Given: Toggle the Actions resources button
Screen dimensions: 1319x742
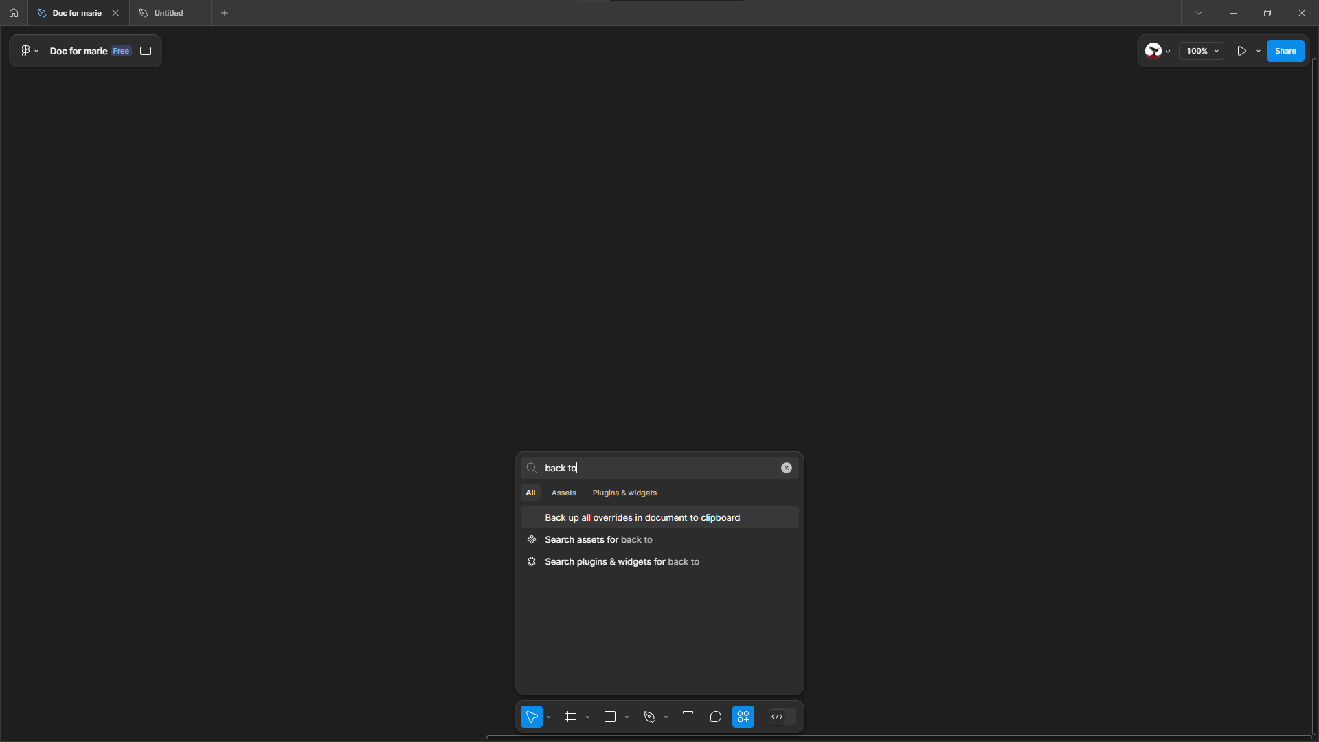Looking at the screenshot, I should coord(743,717).
